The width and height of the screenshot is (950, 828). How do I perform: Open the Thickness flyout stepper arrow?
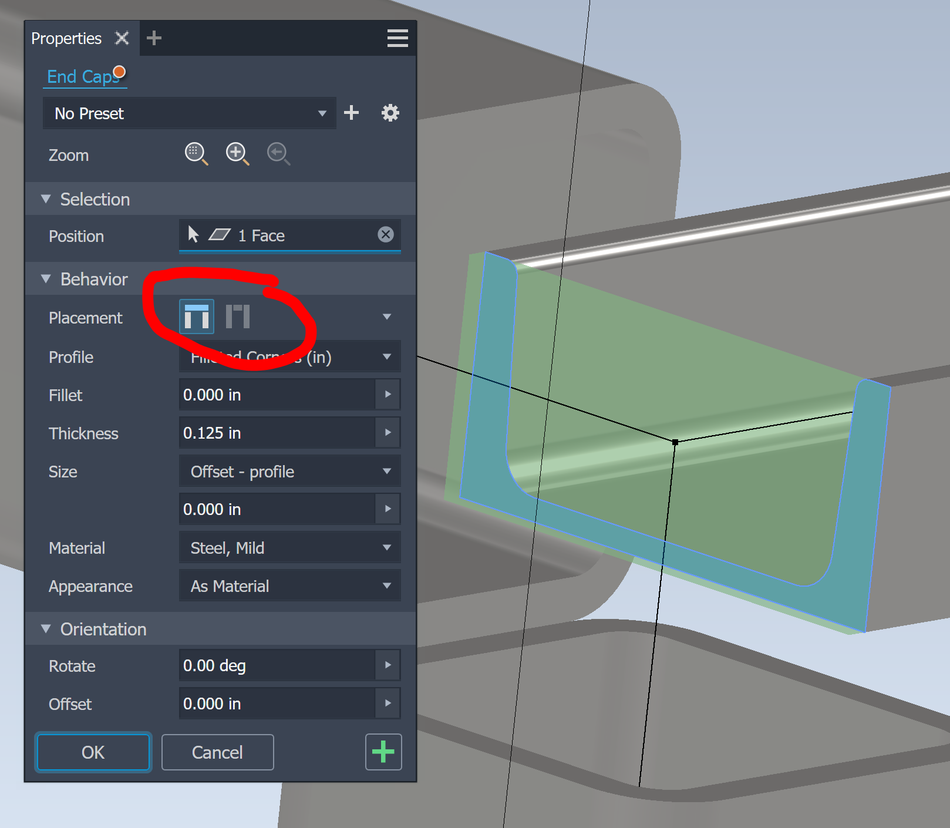point(388,433)
